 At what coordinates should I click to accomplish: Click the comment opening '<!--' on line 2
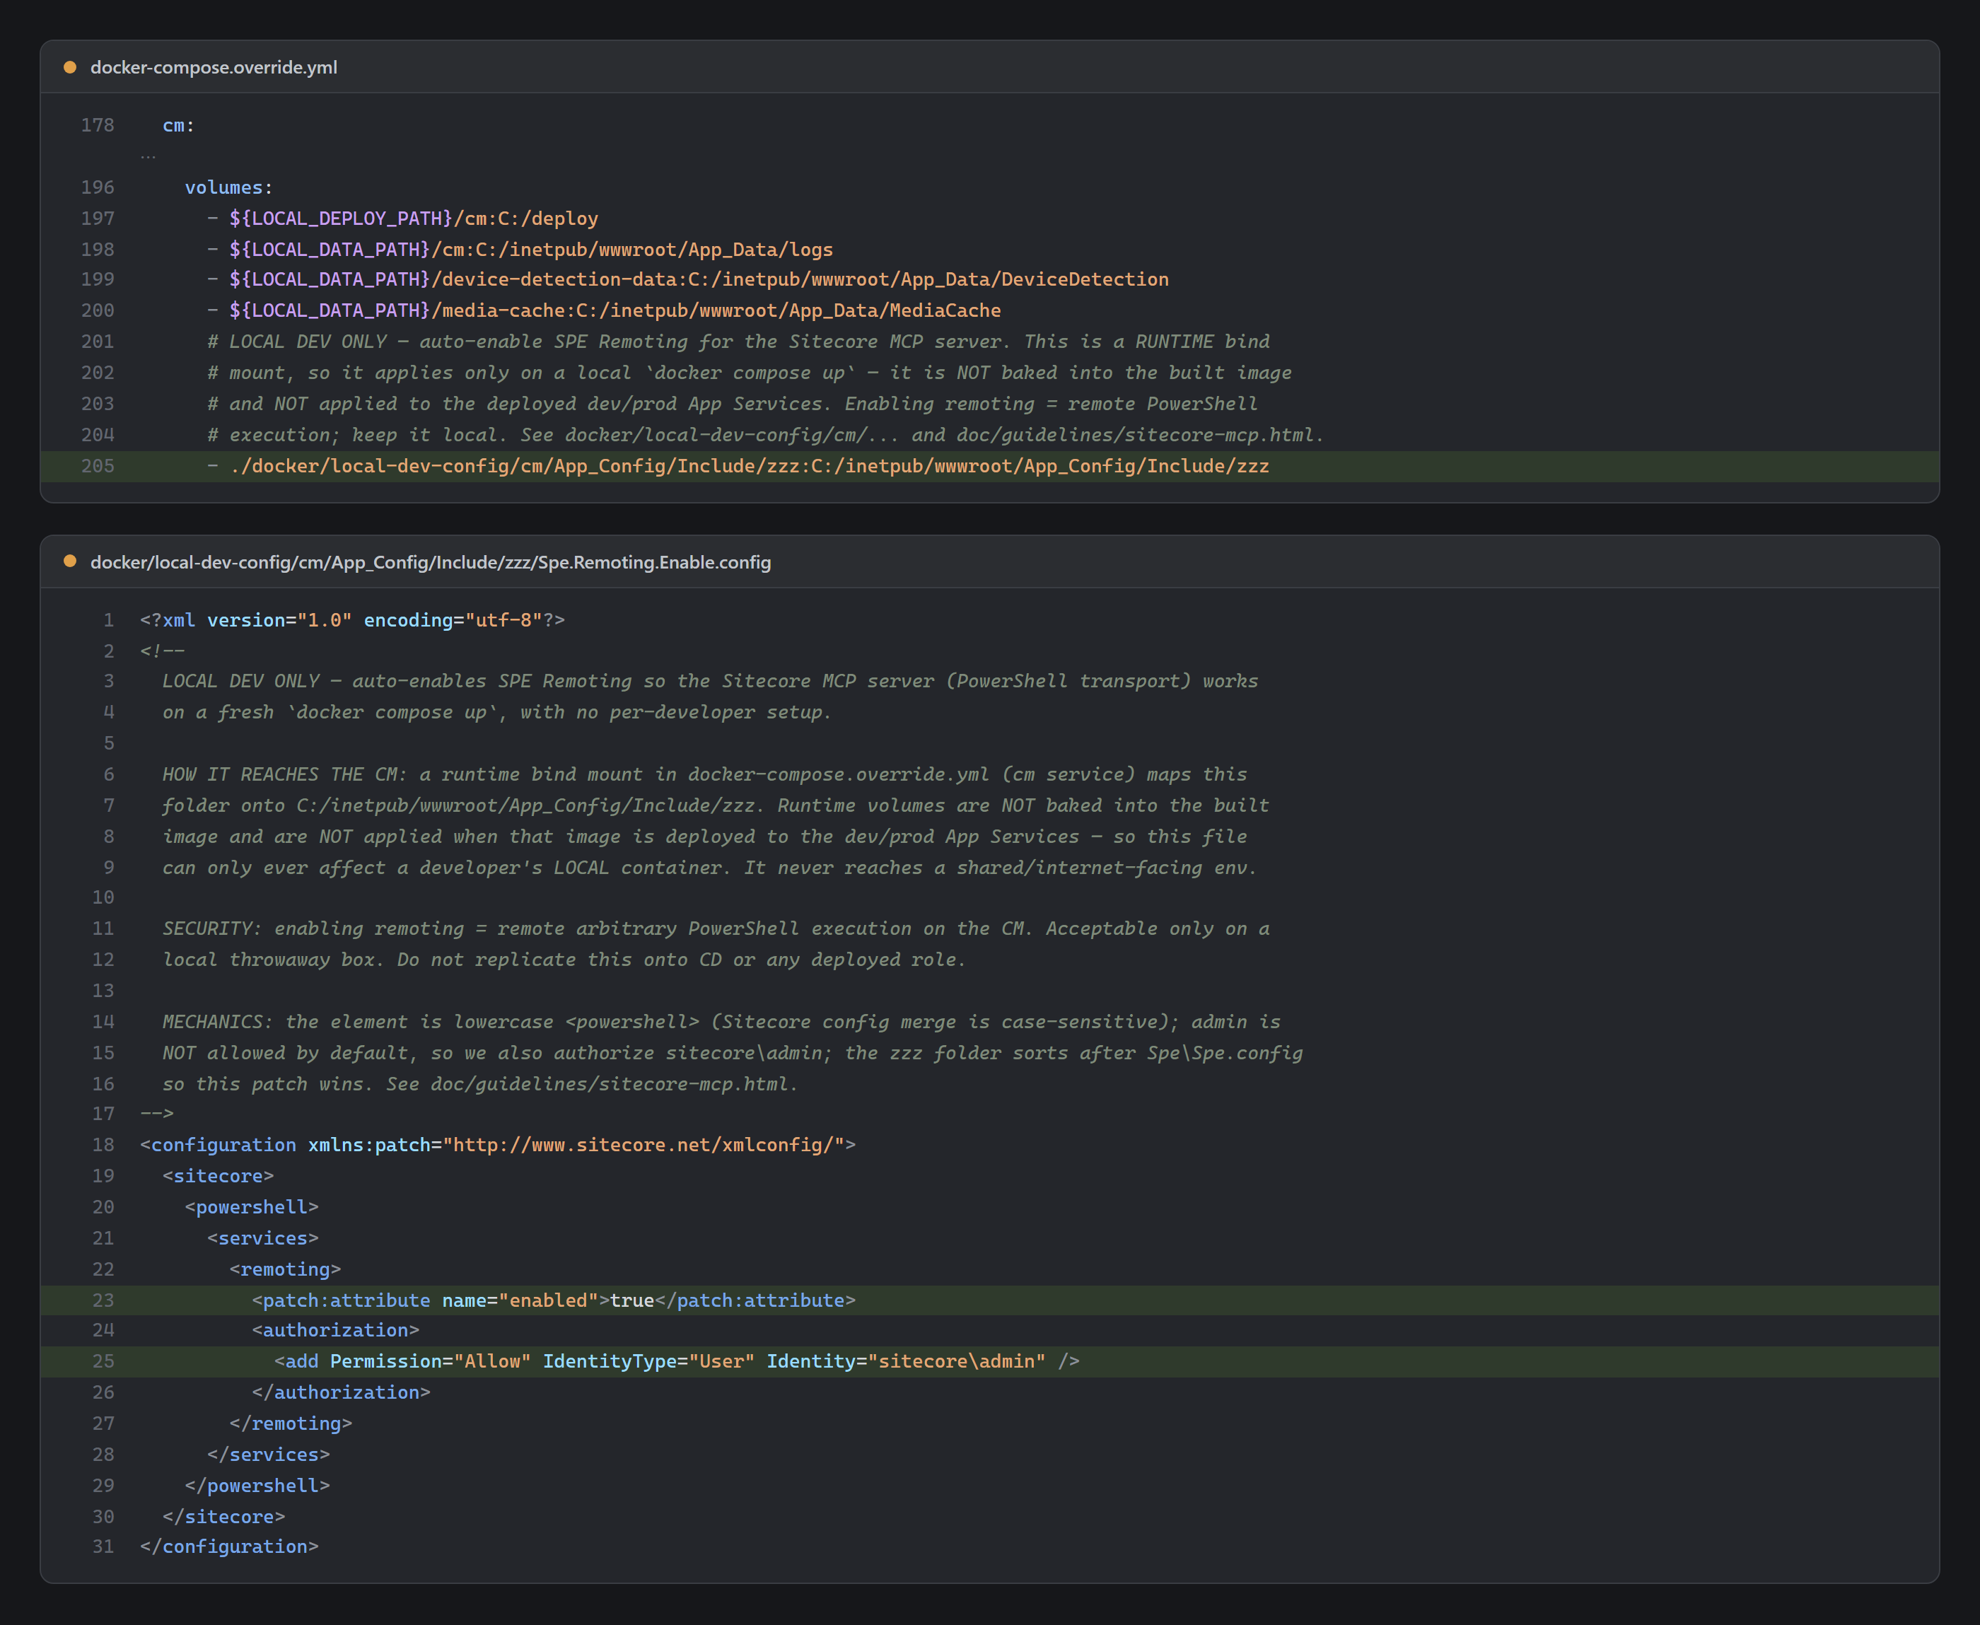tap(162, 651)
